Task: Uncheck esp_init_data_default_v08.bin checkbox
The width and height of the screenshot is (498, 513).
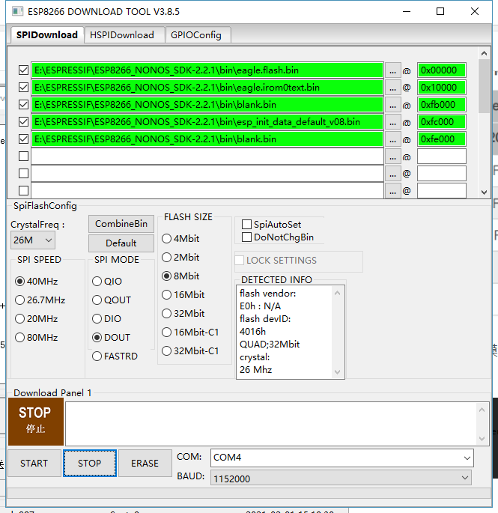Action: (x=23, y=122)
